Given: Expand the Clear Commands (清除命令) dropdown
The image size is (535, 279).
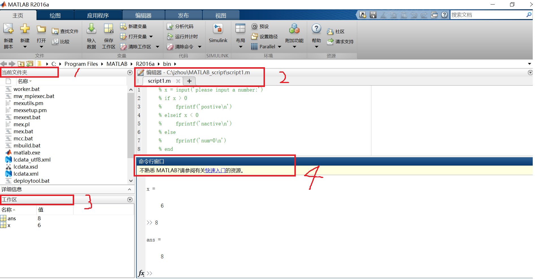Looking at the screenshot, I should pyautogui.click(x=200, y=47).
